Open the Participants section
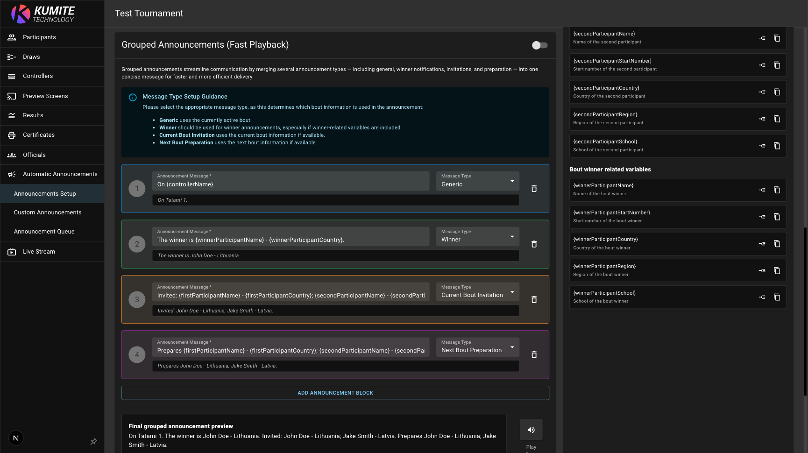The image size is (808, 453). tap(39, 37)
